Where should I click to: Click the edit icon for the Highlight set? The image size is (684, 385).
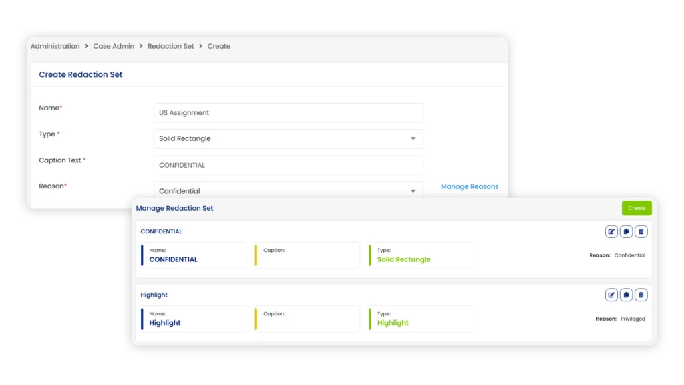coord(611,295)
